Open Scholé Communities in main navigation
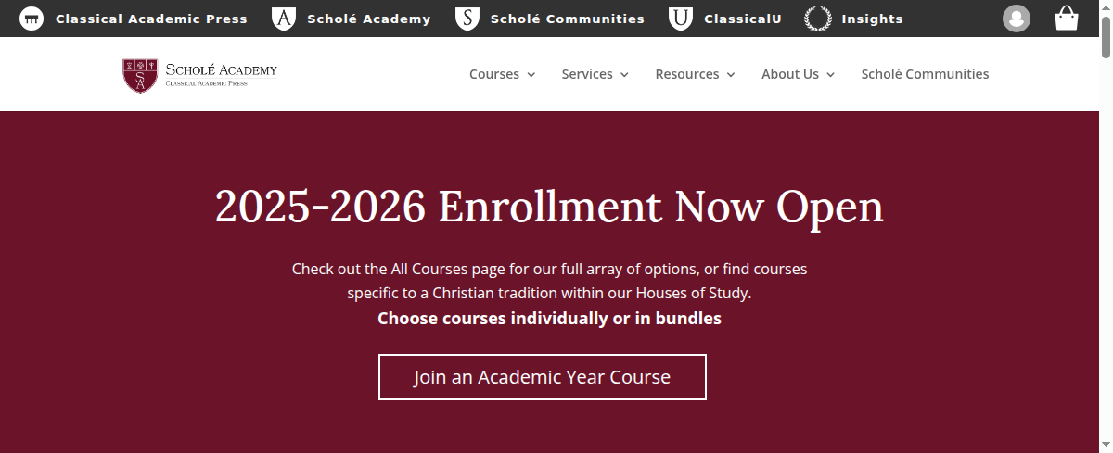Viewport: 1113px width, 453px height. 925,74
